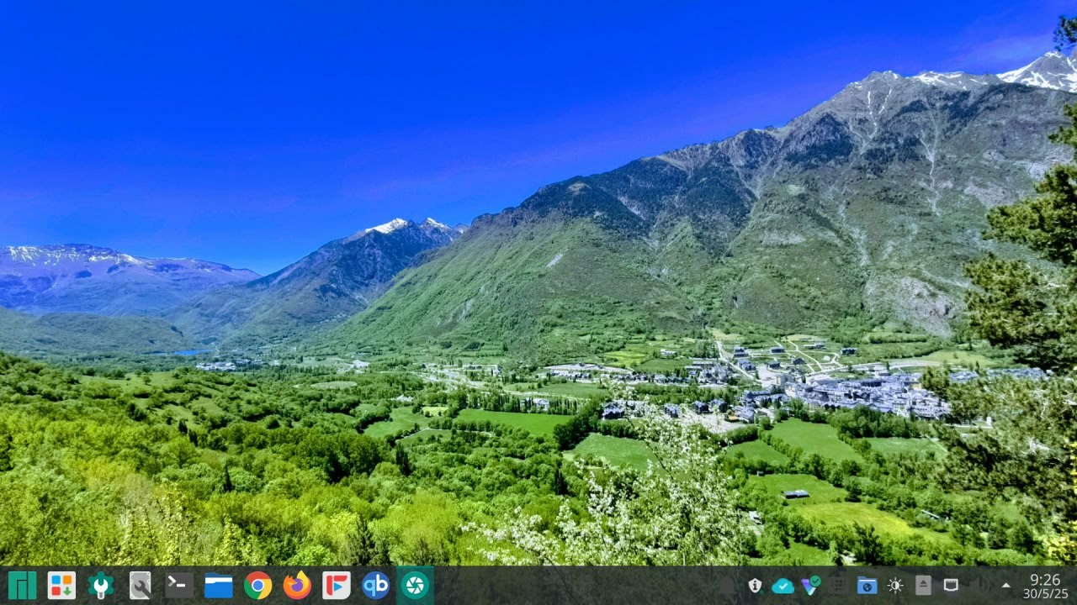Open the clock showing 9:26
Viewport: 1077px width, 605px height.
point(1045,580)
